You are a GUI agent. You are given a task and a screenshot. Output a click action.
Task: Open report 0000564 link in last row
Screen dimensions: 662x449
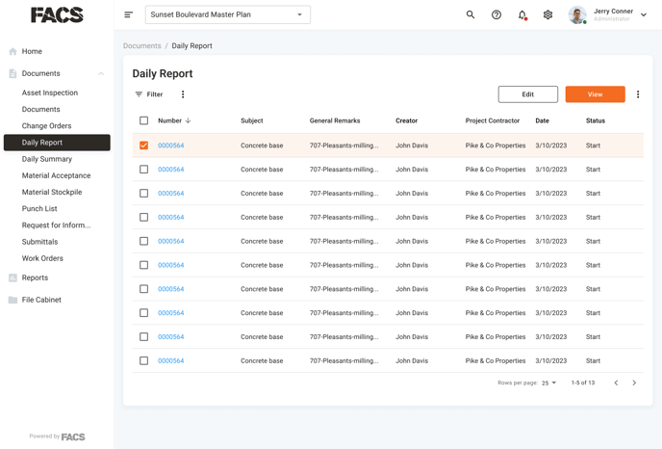click(171, 360)
